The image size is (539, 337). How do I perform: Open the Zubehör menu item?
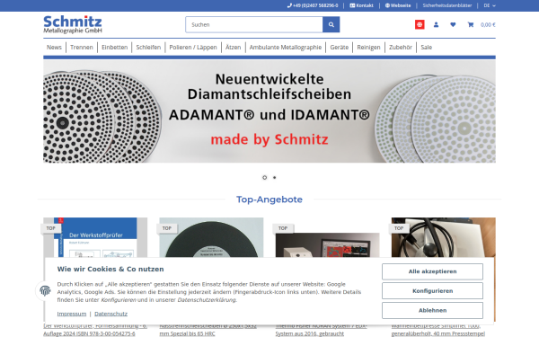click(401, 47)
